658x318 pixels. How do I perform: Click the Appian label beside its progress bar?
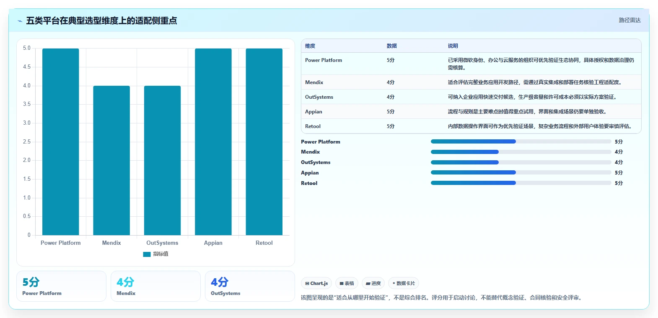tap(310, 173)
